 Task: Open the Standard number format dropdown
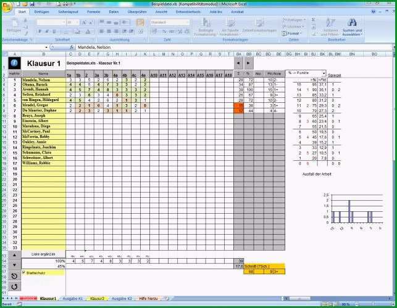[187, 23]
